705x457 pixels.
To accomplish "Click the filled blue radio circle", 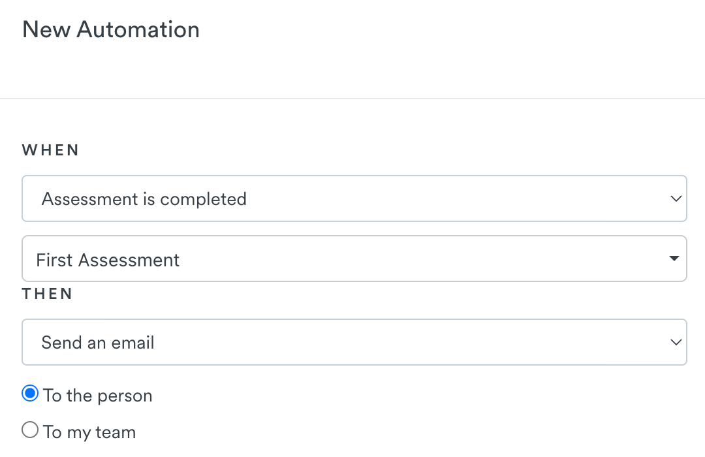I will click(30, 394).
